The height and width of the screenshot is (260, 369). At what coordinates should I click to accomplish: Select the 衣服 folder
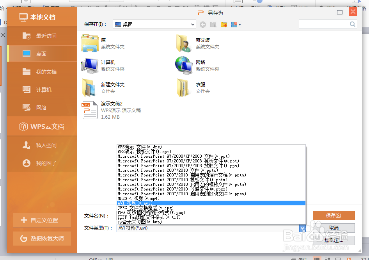pos(193,88)
